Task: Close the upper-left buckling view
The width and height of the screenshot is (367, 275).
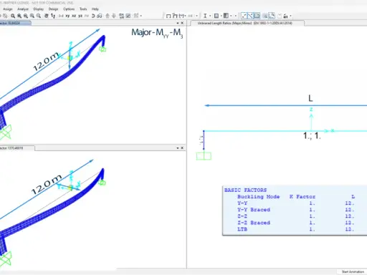Action: tap(182, 23)
